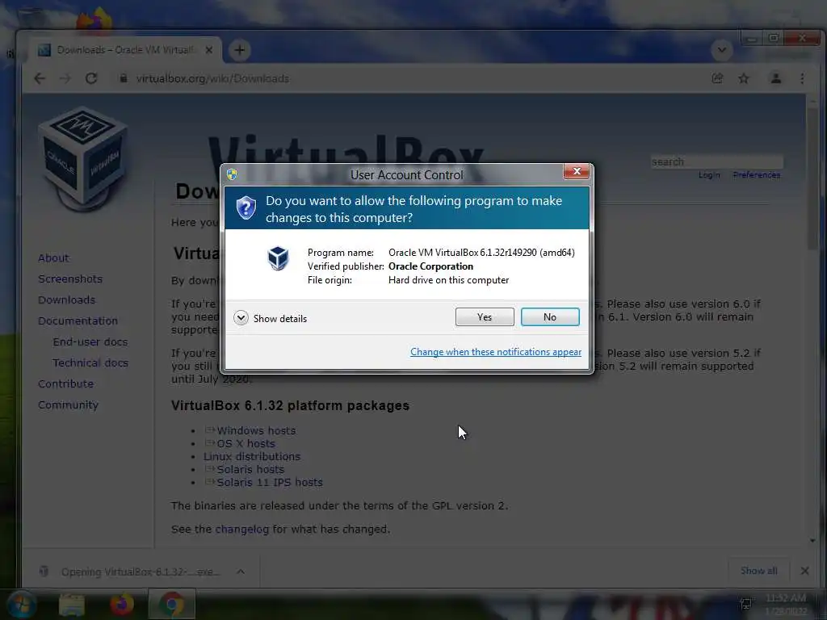Click the scrollbar down arrow in Chrome
Image resolution: width=827 pixels, height=620 pixels.
pyautogui.click(x=812, y=540)
